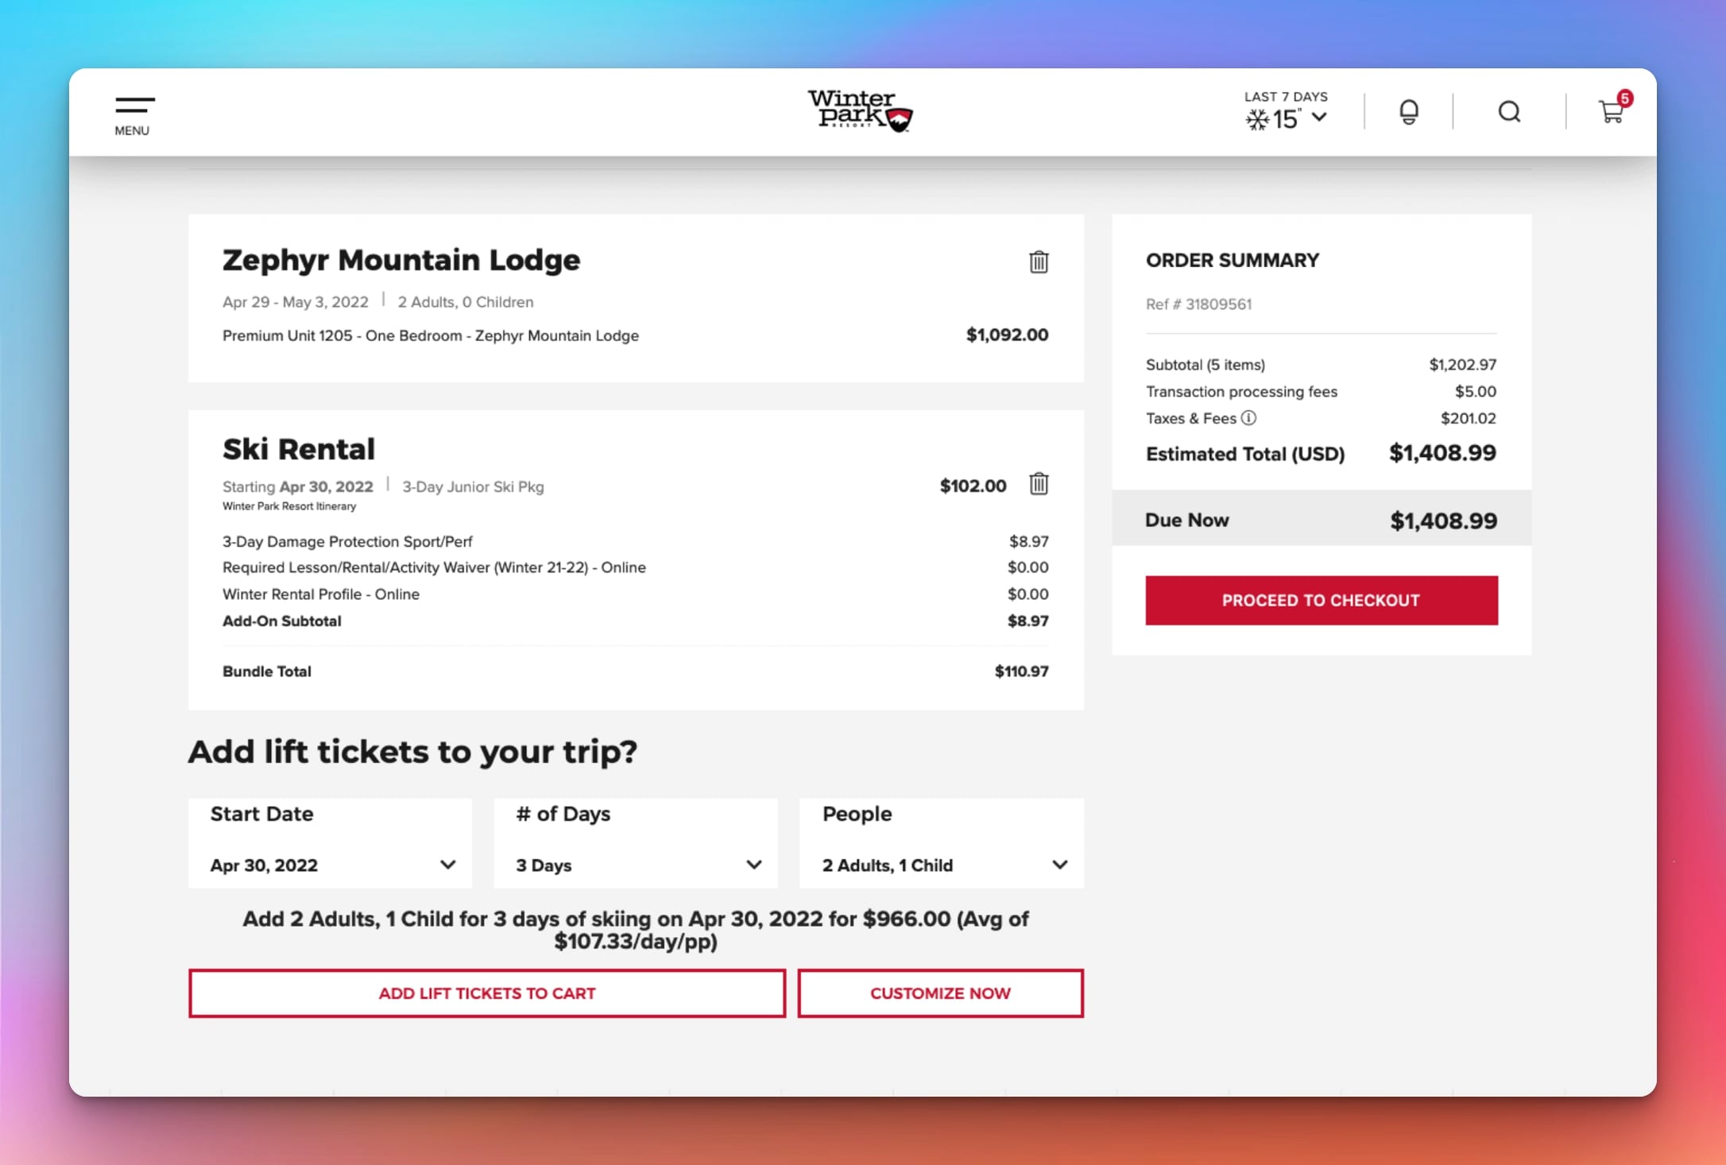1726x1165 pixels.
Task: Click the weather temperature dropdown
Action: point(1317,117)
